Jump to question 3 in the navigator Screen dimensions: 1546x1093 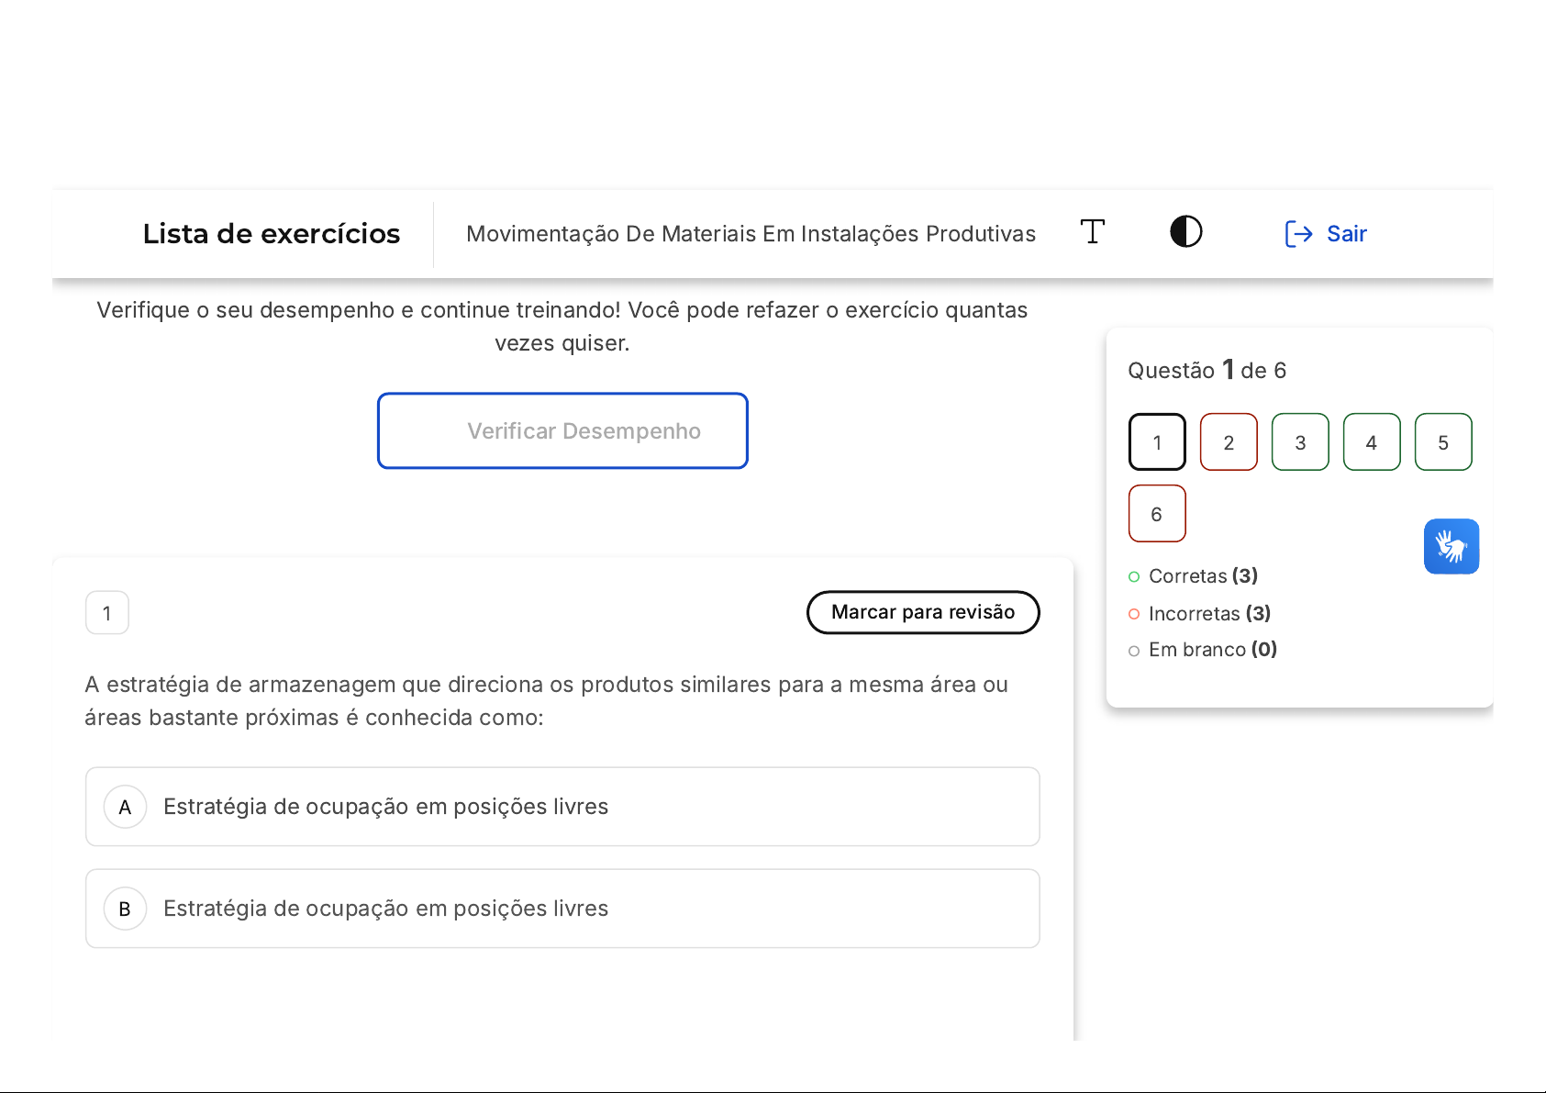(x=1300, y=442)
